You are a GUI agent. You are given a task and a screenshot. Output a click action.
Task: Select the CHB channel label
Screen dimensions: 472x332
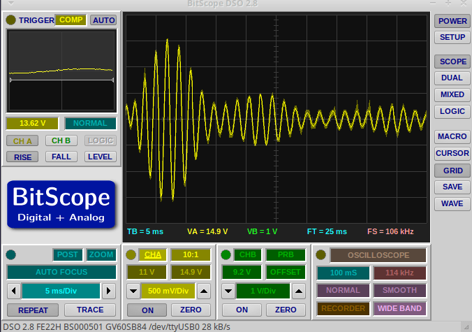(x=247, y=255)
